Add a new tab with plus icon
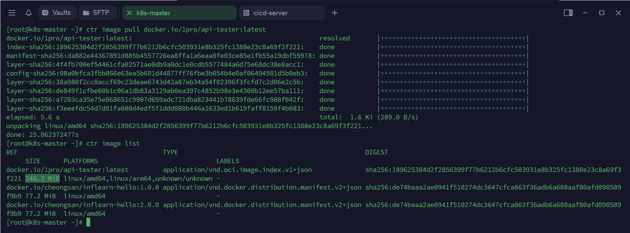 click(x=335, y=13)
